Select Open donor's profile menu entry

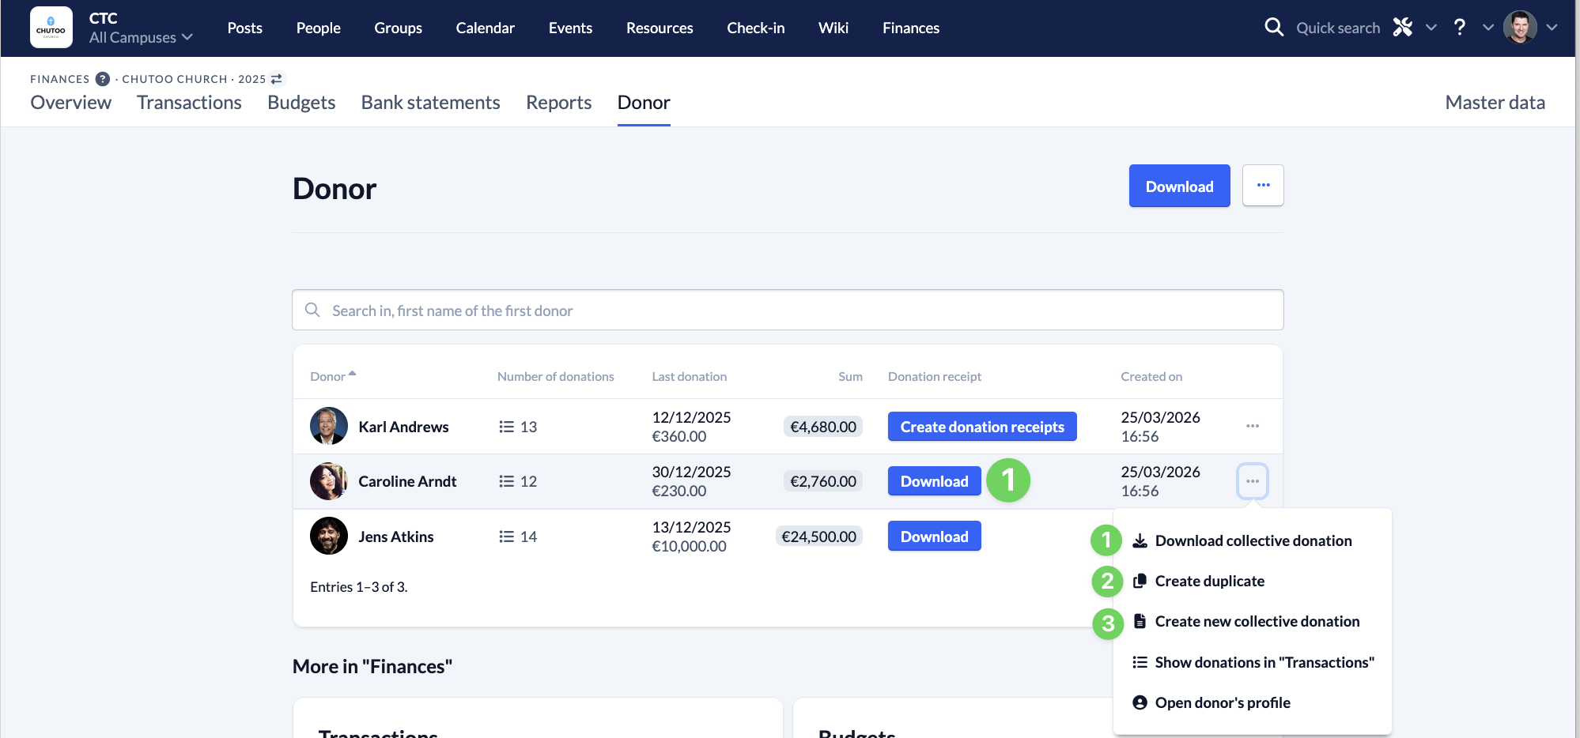click(1222, 702)
